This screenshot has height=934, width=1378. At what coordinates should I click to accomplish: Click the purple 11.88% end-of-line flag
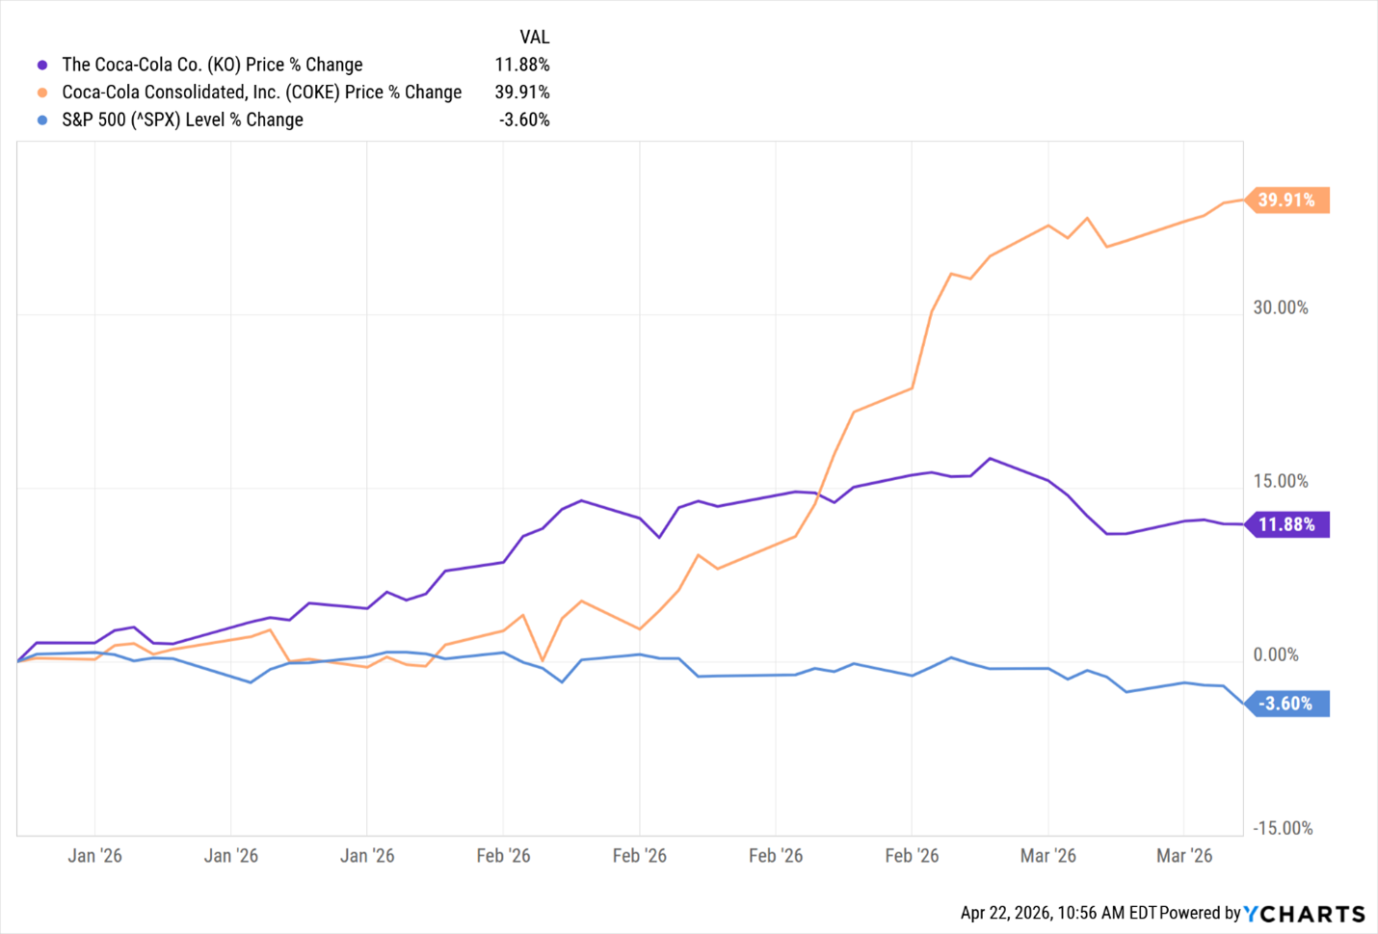1286,524
